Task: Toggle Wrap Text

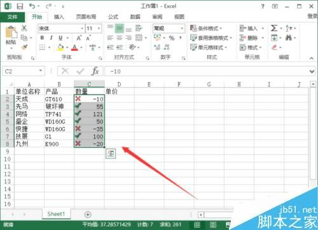Action: click(139, 28)
